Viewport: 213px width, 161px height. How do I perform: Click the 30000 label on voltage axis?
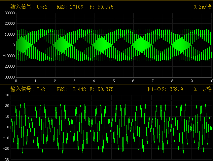click(9, 13)
